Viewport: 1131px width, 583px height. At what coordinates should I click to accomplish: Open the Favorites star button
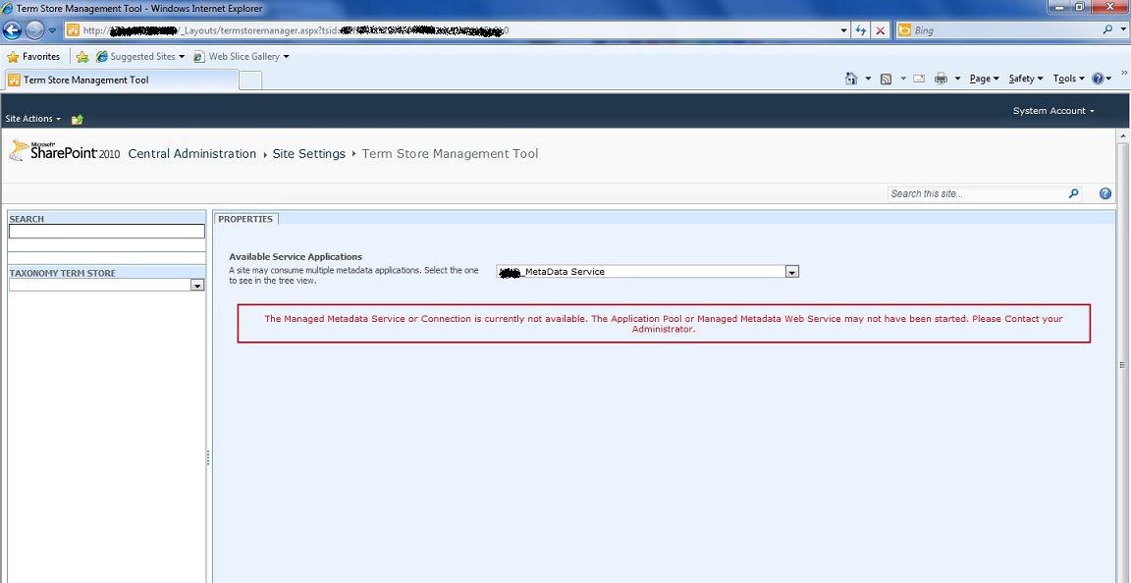[x=33, y=56]
